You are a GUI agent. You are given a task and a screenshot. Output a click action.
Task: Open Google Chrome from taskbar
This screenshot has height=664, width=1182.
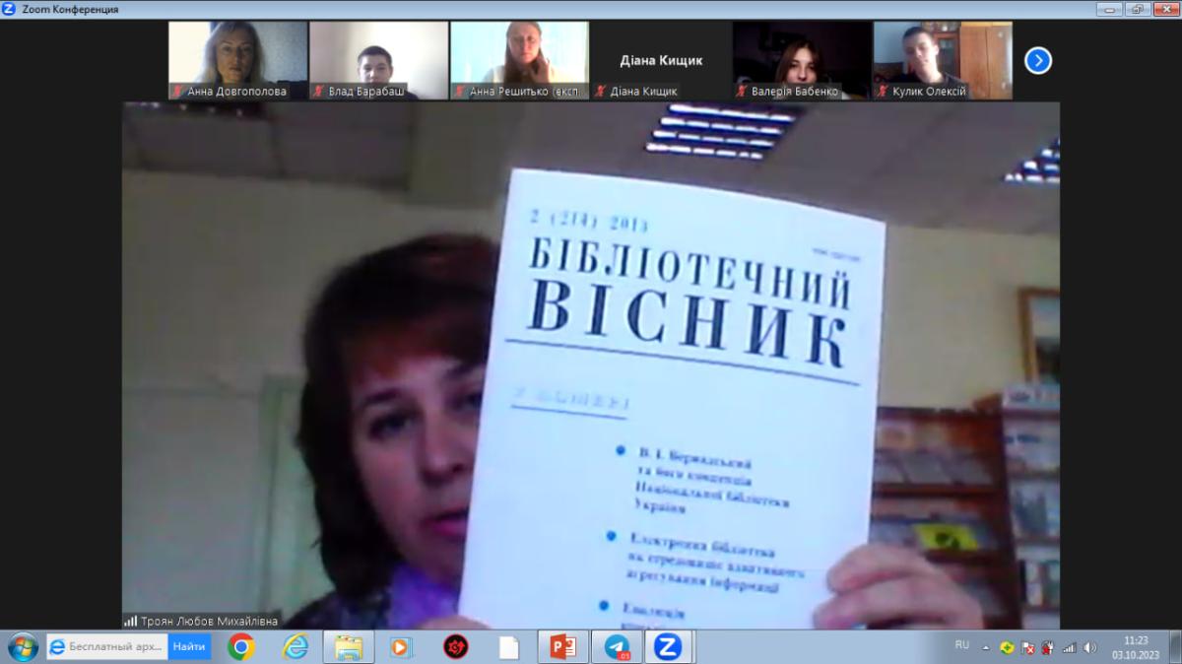(x=241, y=647)
